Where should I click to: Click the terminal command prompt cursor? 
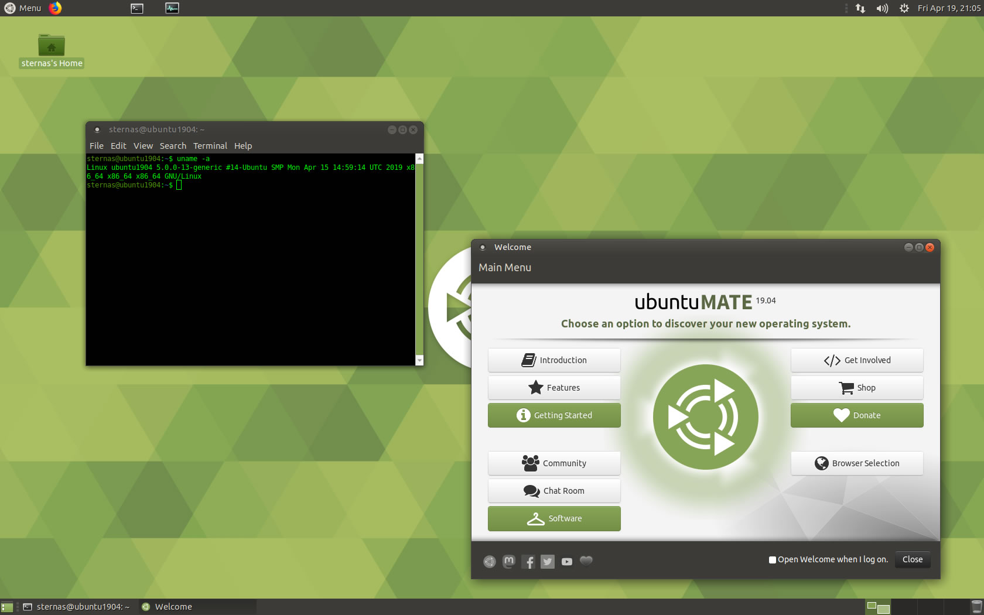[179, 185]
